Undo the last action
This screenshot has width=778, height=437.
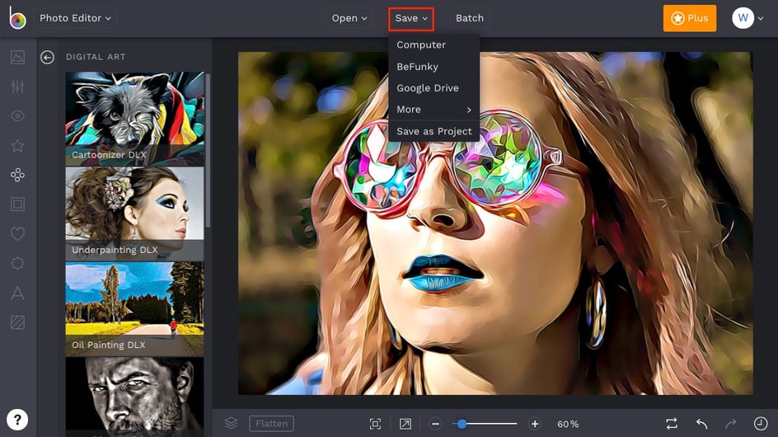click(701, 424)
